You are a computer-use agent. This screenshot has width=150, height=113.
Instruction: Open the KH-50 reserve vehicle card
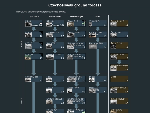coord(34,23)
